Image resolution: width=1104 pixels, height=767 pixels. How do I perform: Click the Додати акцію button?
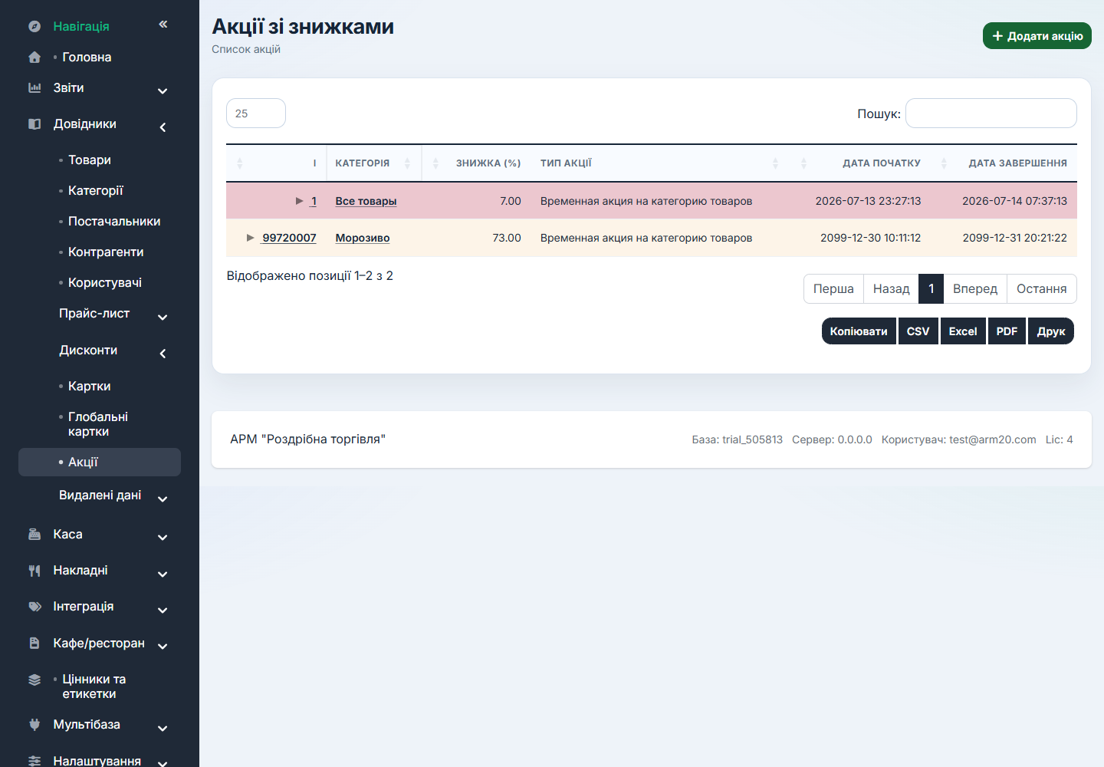[1037, 36]
